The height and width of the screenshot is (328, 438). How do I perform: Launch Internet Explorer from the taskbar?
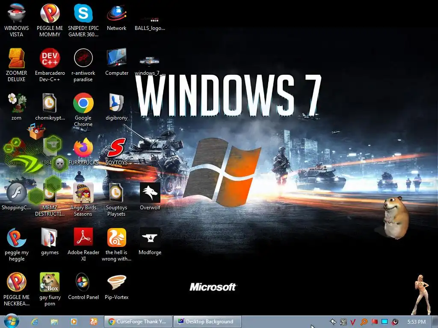click(35, 322)
